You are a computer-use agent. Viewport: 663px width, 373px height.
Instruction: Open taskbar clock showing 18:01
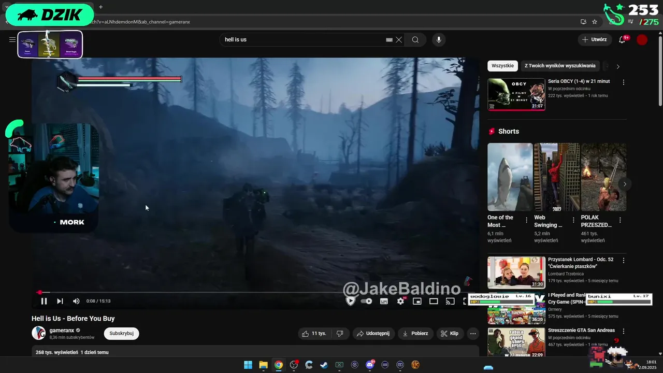647,365
